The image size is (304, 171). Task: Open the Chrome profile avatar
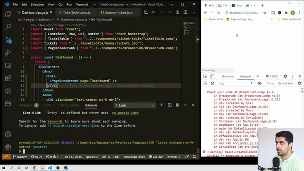[293, 13]
